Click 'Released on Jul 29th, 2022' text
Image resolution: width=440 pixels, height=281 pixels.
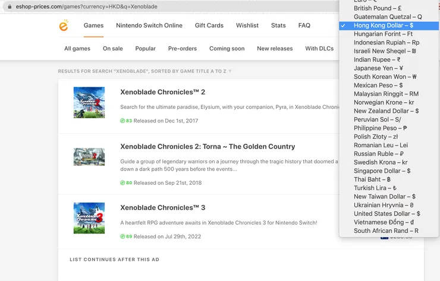(167, 236)
